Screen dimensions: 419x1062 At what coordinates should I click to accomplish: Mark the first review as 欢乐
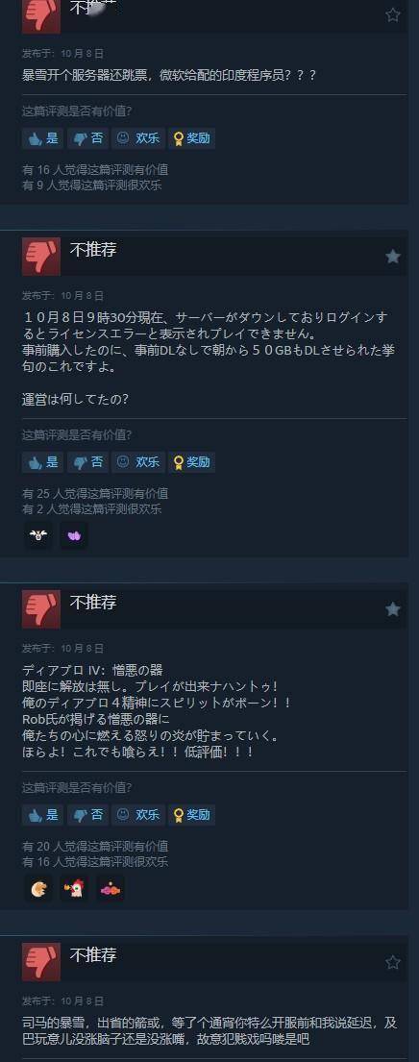tap(138, 138)
